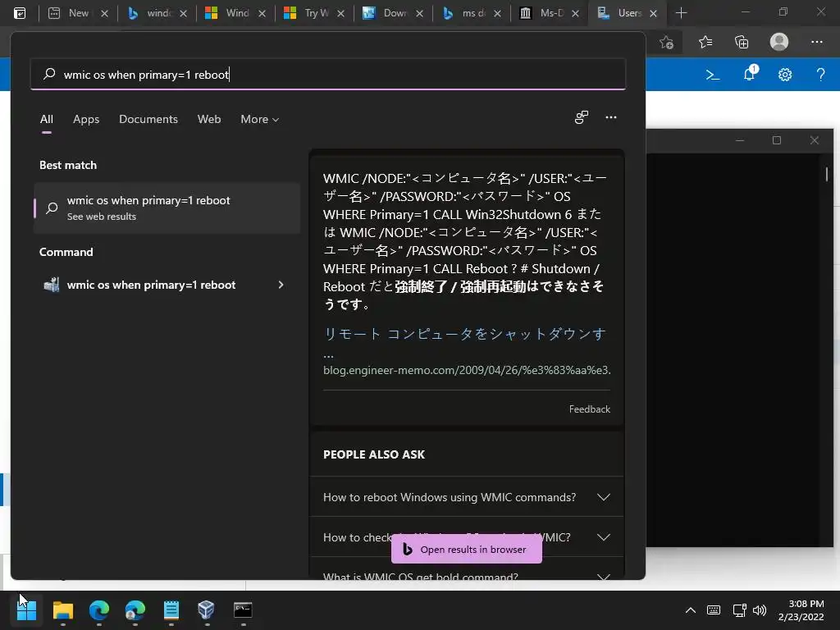This screenshot has width=840, height=630.
Task: Show hidden system tray icons
Action: pos(691,610)
